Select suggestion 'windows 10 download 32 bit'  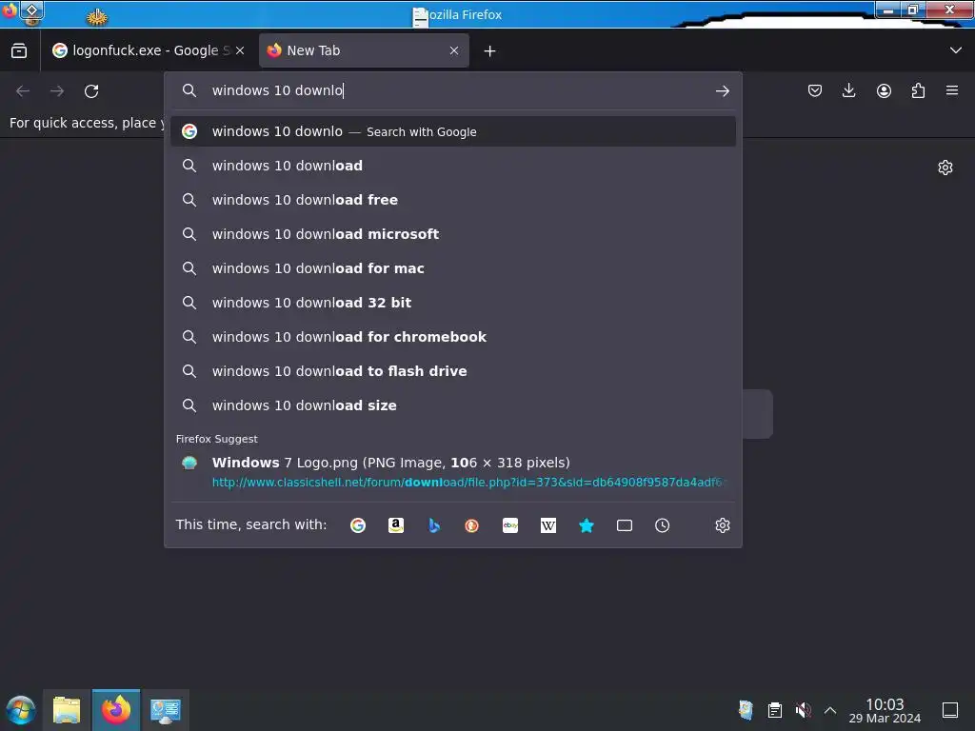(x=453, y=303)
